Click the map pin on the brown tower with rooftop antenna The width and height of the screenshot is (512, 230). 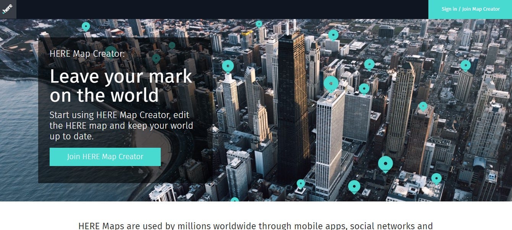pos(423,106)
